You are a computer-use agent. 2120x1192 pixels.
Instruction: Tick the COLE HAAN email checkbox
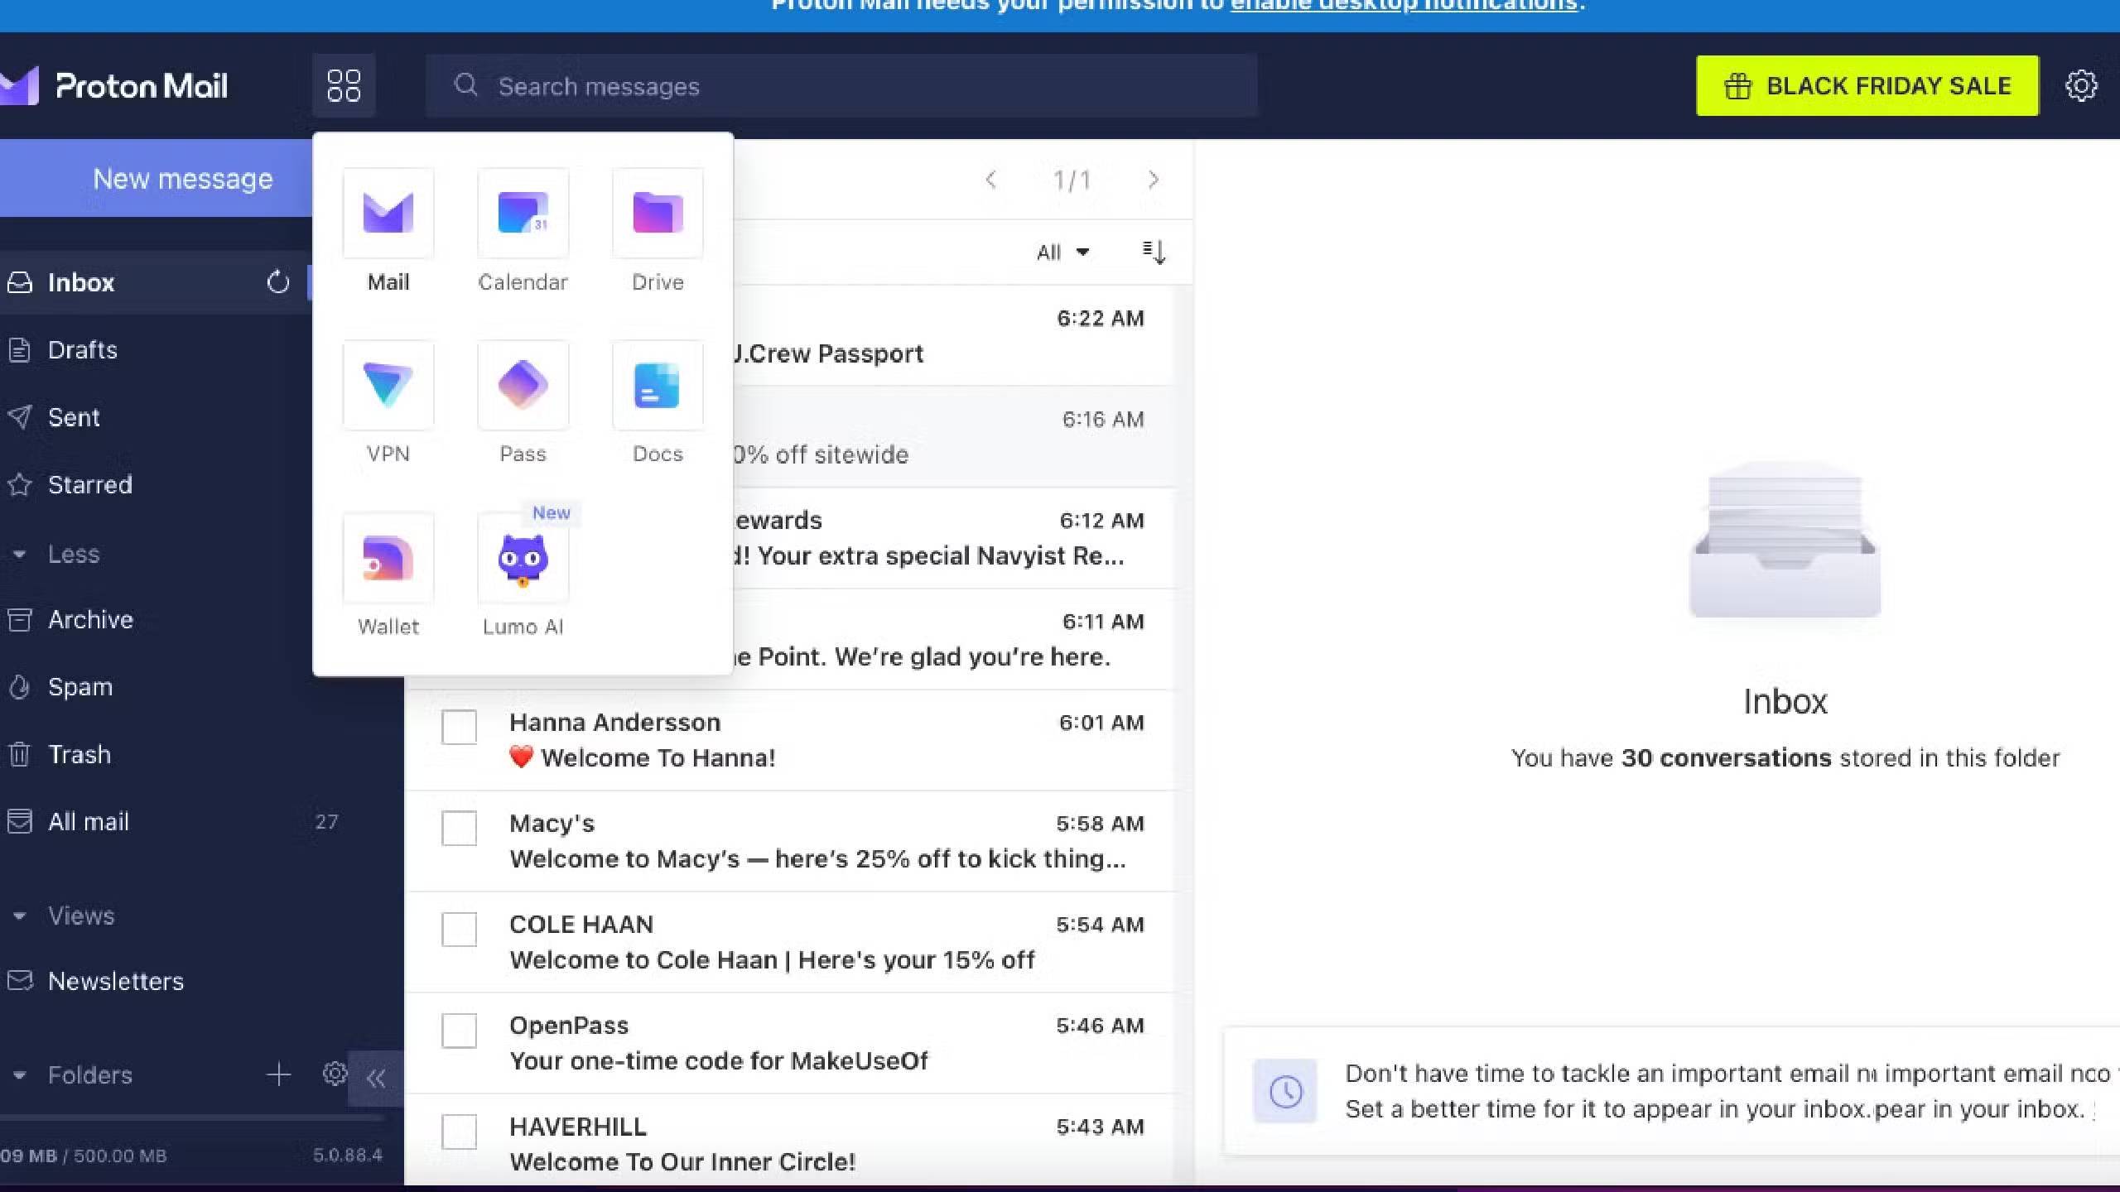[459, 930]
